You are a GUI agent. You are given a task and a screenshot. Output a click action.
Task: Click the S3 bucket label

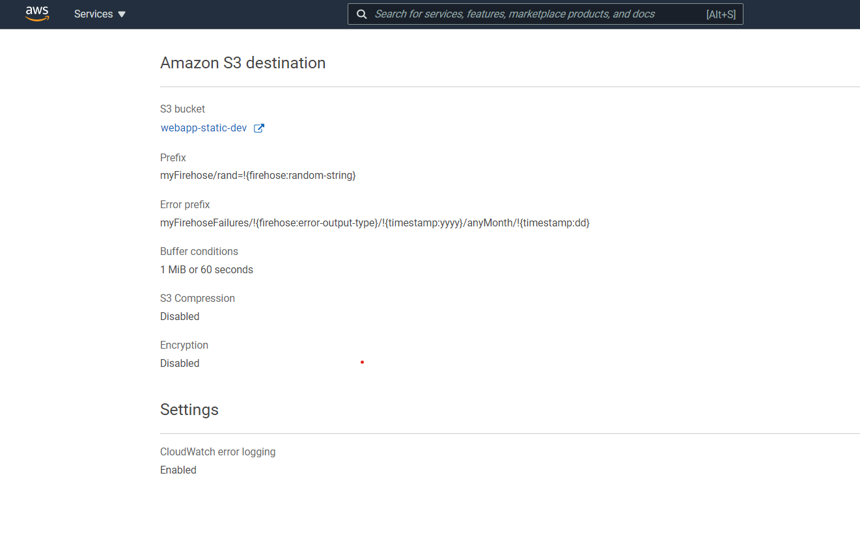(x=183, y=109)
